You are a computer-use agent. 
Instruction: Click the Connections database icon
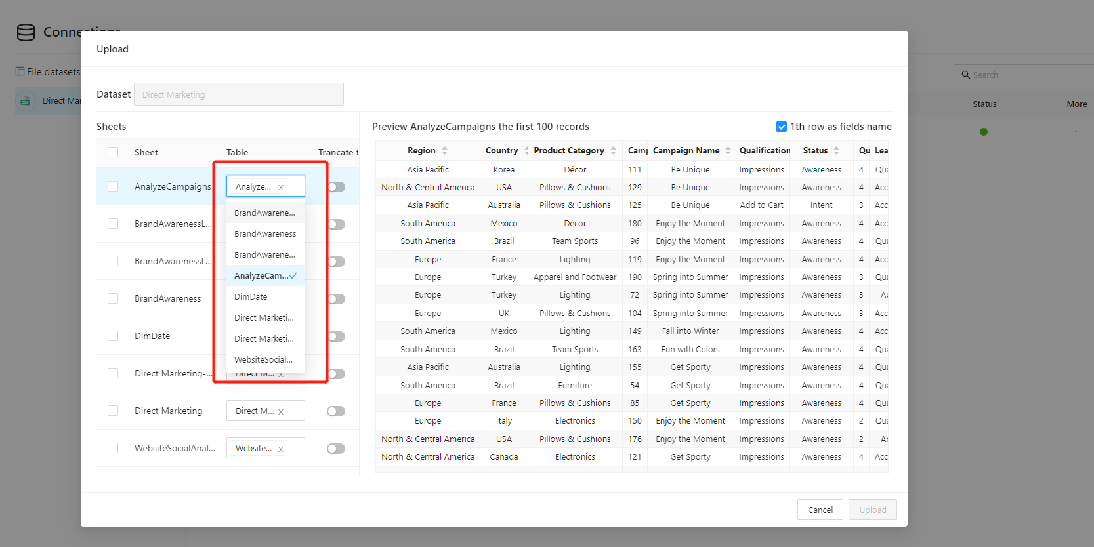click(26, 32)
